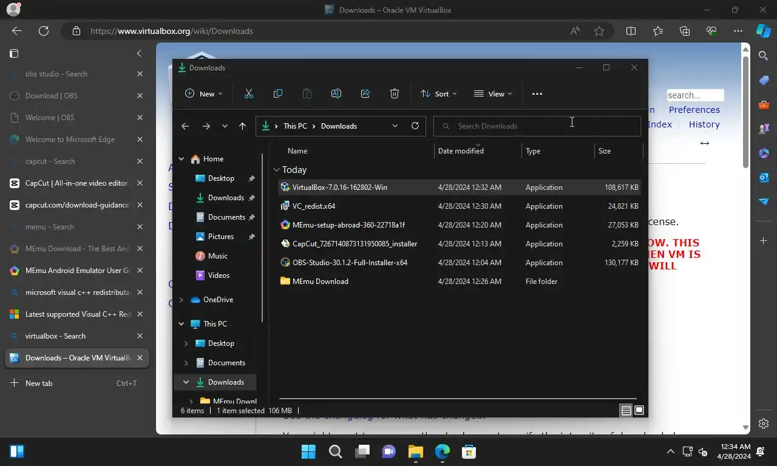Viewport: 777px width, 466px height.
Task: Open the See more (three dots) menu in Explorer
Action: point(537,93)
